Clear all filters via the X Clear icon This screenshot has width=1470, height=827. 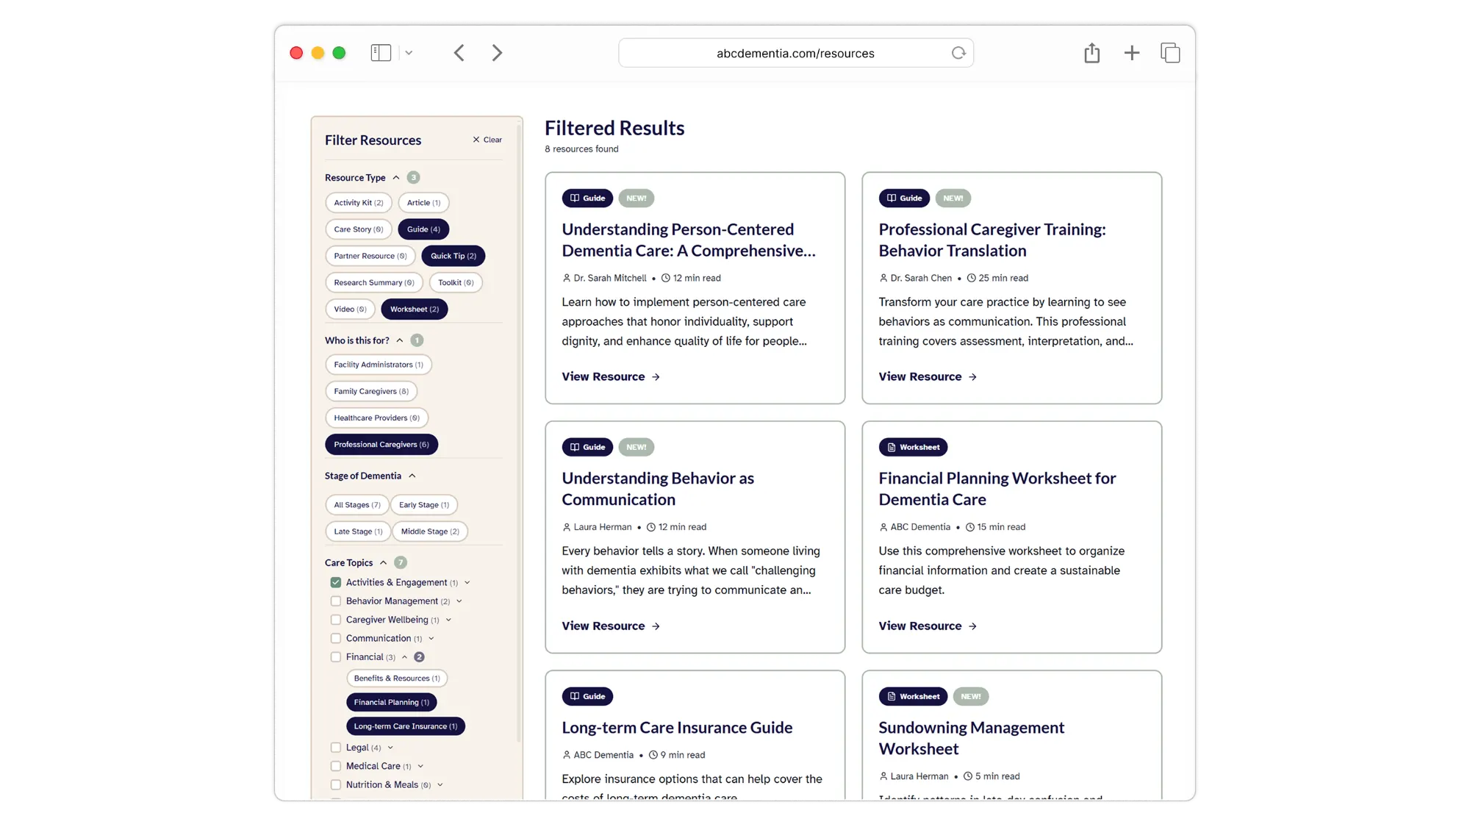(487, 139)
